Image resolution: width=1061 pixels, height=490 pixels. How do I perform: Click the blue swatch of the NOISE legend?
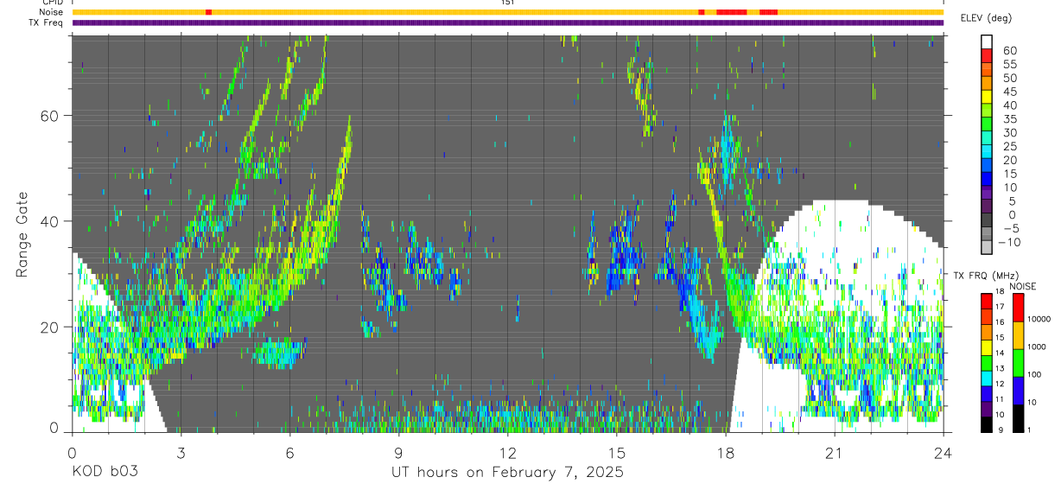click(x=1018, y=390)
